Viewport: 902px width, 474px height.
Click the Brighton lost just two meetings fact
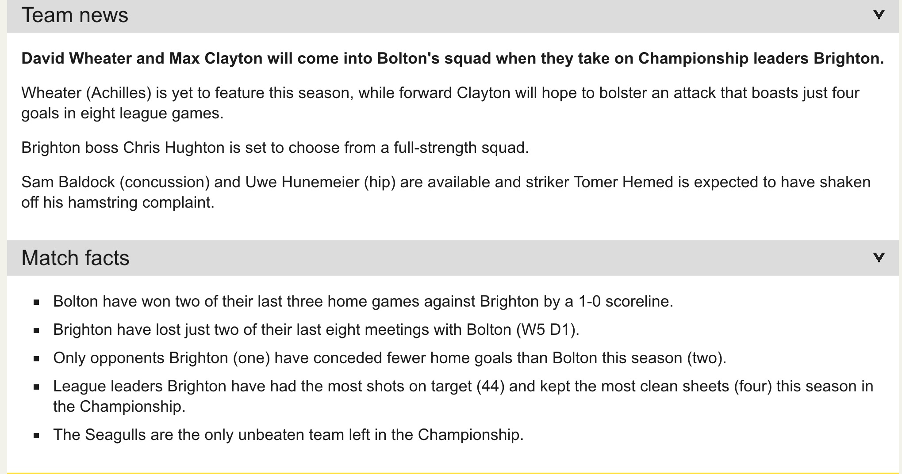pyautogui.click(x=316, y=330)
